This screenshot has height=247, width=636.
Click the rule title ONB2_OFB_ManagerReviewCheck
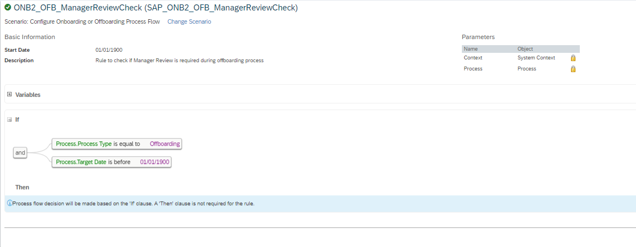[156, 7]
